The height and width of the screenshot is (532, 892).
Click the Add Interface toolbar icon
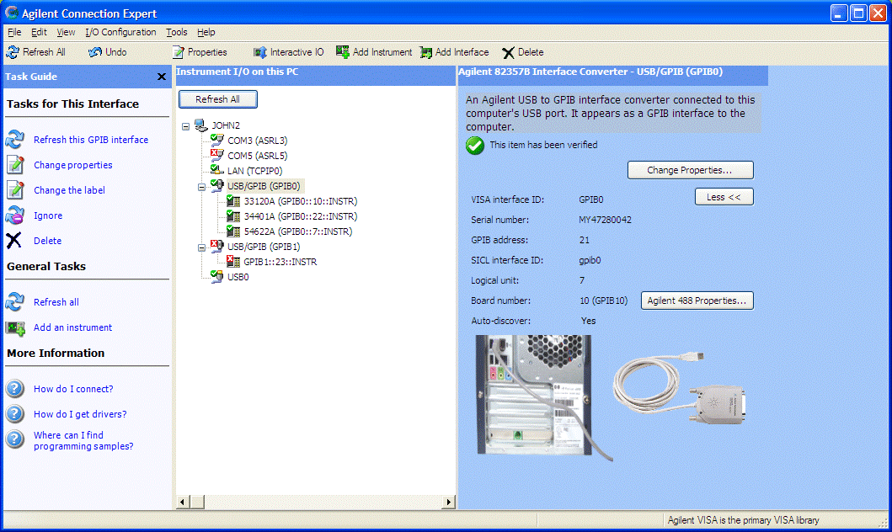coord(426,51)
